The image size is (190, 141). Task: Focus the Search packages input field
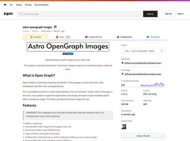[x=80, y=14]
